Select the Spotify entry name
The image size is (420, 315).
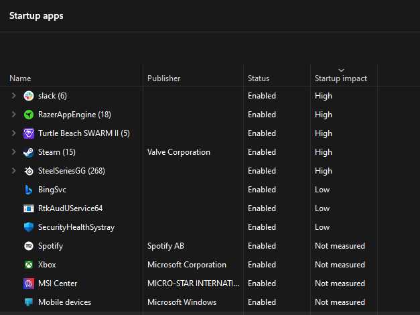click(50, 246)
